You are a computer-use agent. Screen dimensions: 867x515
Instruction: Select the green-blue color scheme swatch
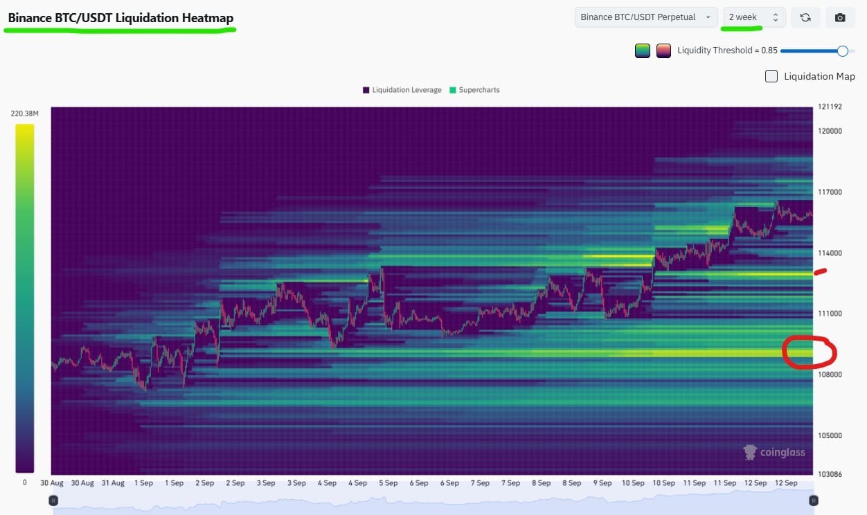643,51
